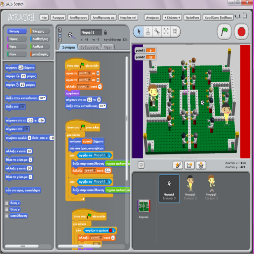Set rotation style to left-right flip only

click(x=60, y=35)
